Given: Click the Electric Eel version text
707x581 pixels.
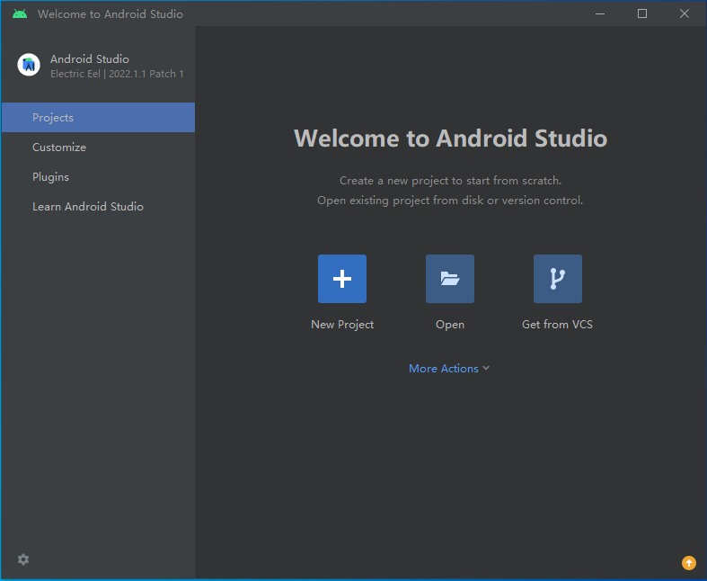Looking at the screenshot, I should coord(117,74).
